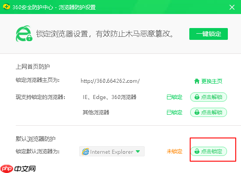This screenshot has width=241, height=173.
Task: Click 点击锁定 for default browser
Action: [209, 152]
